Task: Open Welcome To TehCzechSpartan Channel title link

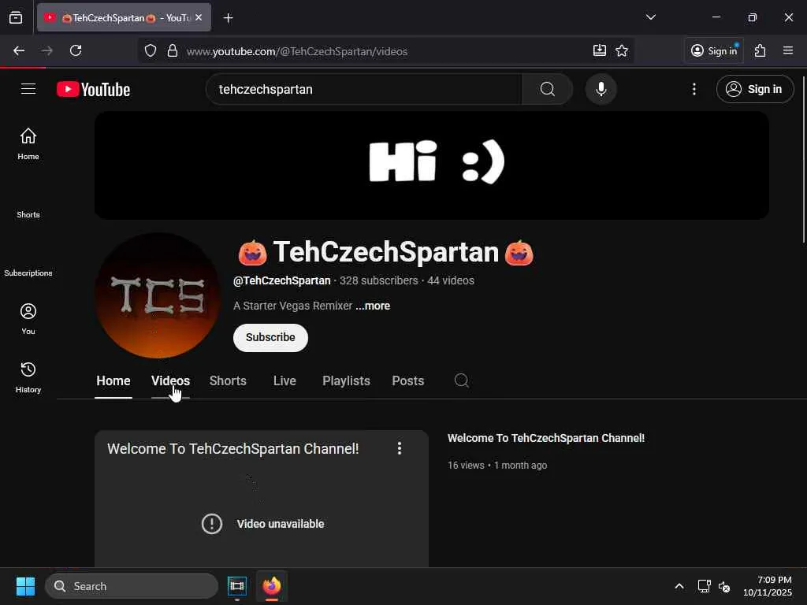Action: (546, 438)
